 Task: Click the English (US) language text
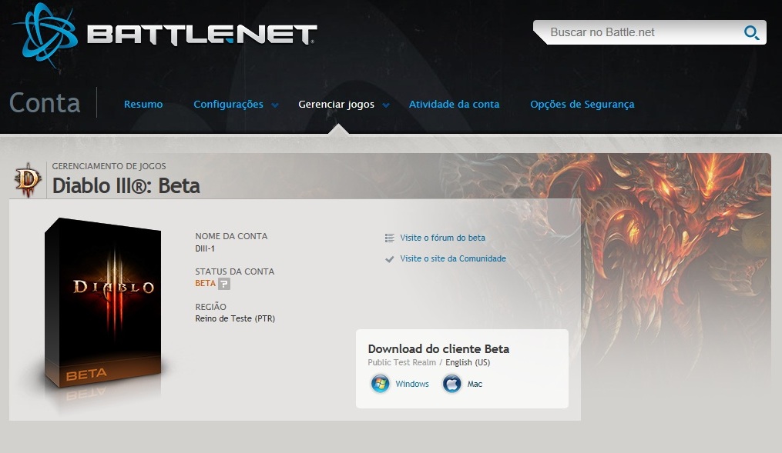coord(468,362)
